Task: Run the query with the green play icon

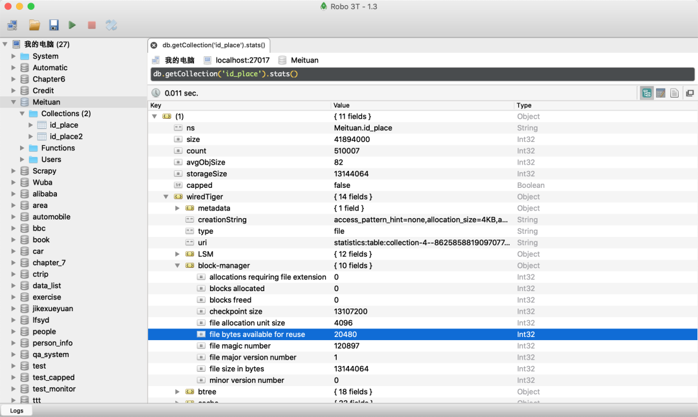Action: pyautogui.click(x=72, y=25)
